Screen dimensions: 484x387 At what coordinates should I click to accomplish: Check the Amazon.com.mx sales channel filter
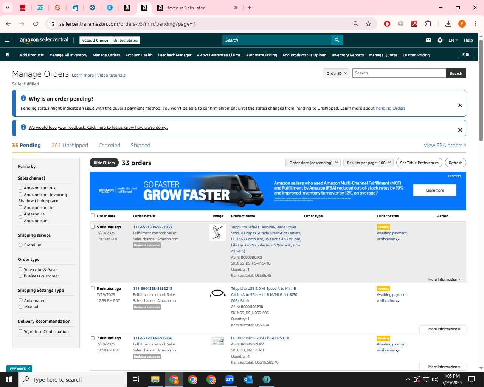click(x=20, y=188)
